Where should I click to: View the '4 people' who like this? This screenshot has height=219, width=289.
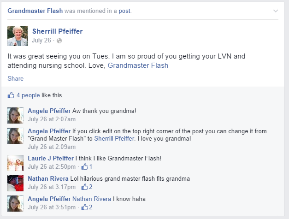coord(28,95)
